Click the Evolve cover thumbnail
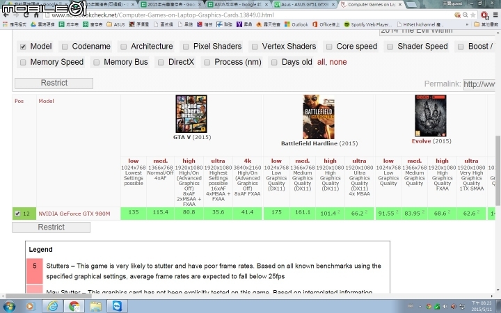Image resolution: width=501 pixels, height=313 pixels. [431, 116]
